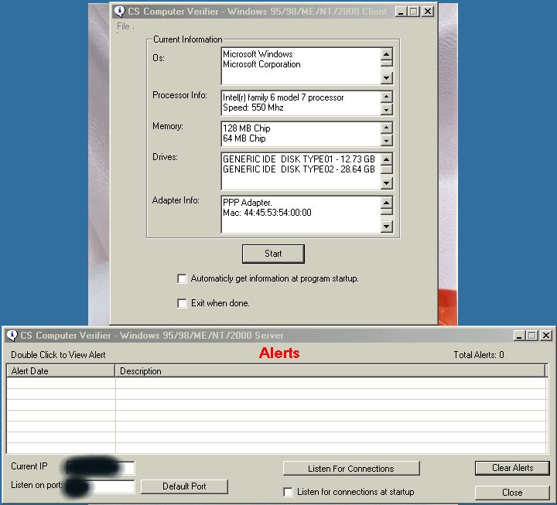Check the Exit when done option
557x505 pixels.
183,303
